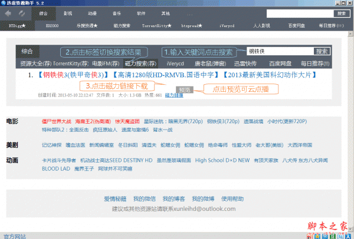Open the 背水一战 movie link
The height and width of the screenshot is (239, 354).
163,130
